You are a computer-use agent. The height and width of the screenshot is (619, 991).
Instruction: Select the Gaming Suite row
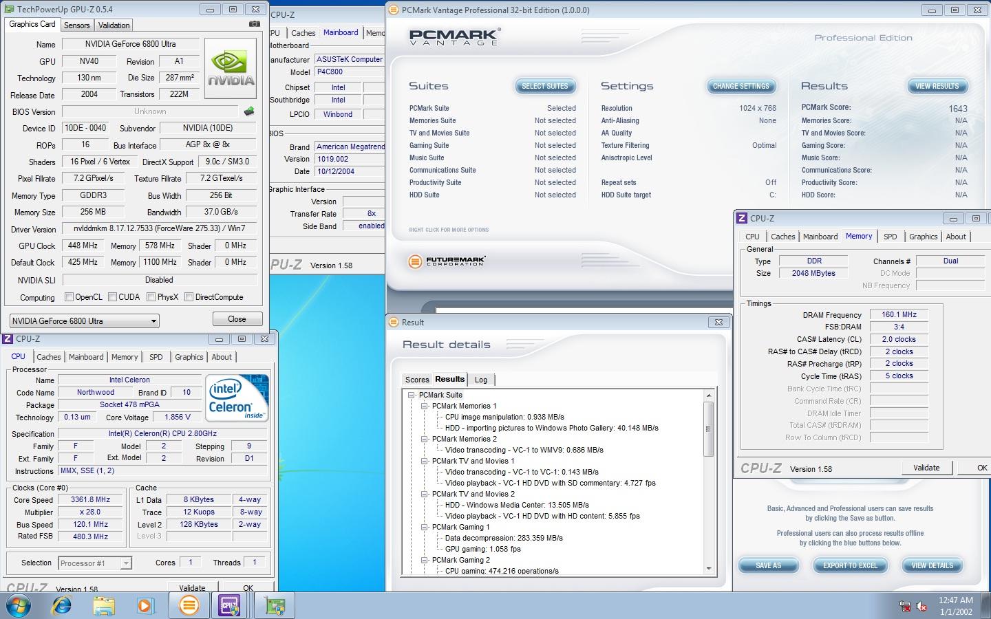[492, 145]
